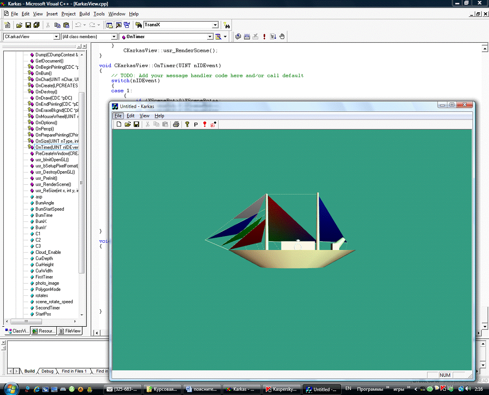Screen dimensions: 489x395
Task: Open the CKarkasView class dropdown
Action: point(56,37)
